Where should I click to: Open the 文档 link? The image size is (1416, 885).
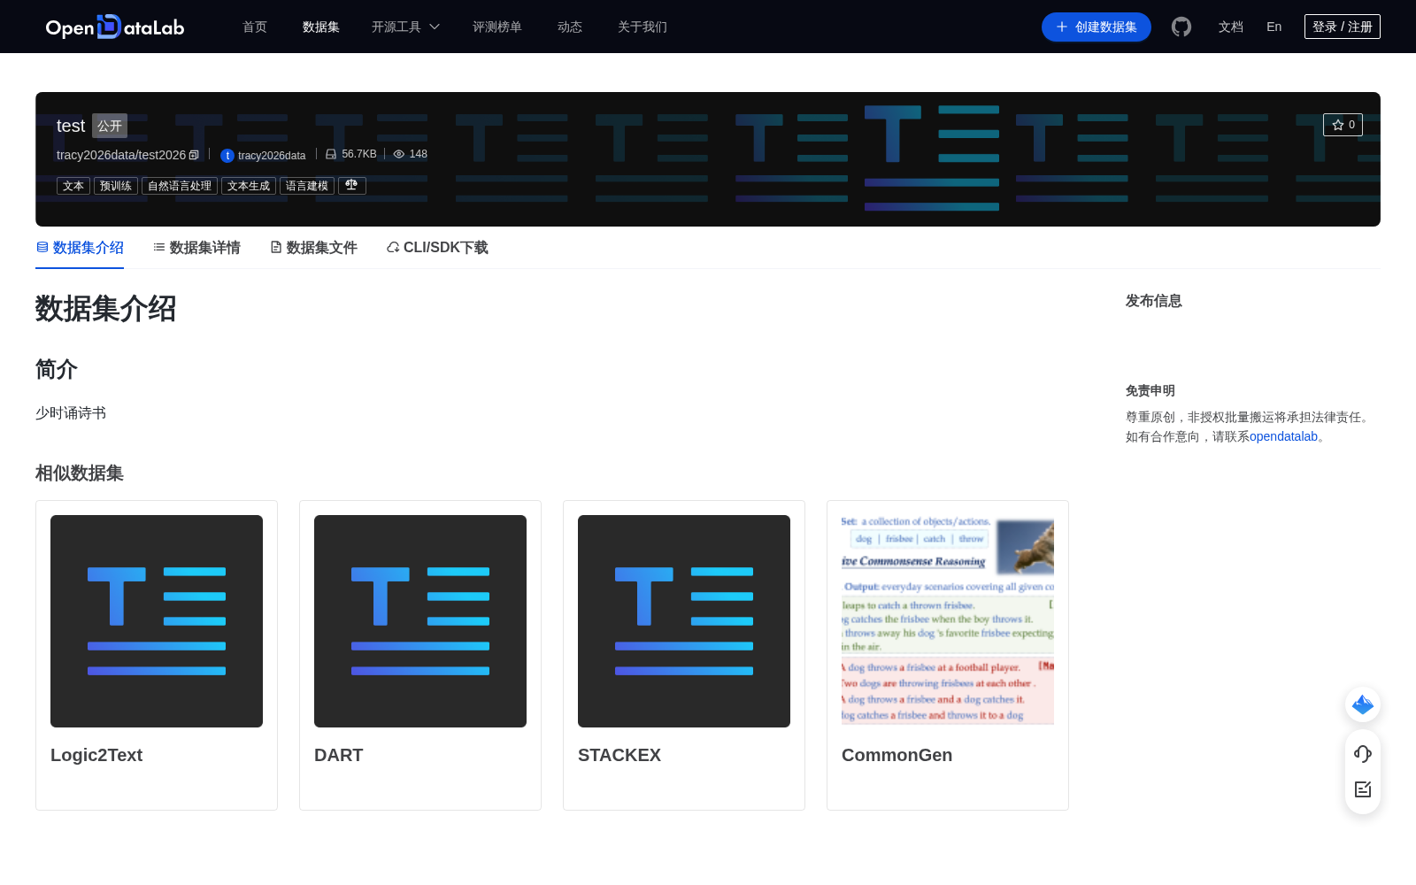point(1231,27)
